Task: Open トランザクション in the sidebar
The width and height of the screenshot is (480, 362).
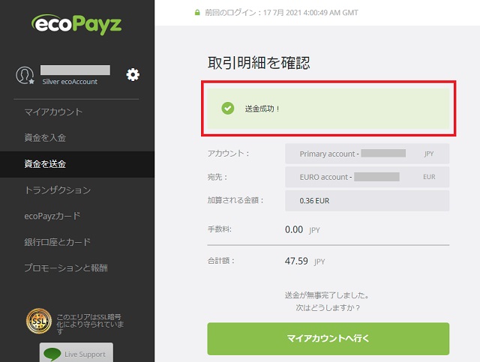Action: tap(57, 190)
